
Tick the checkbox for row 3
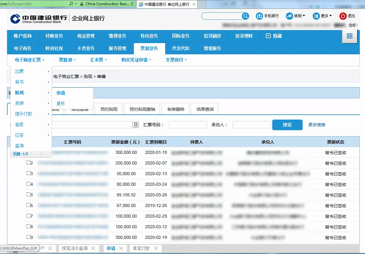click(28, 173)
